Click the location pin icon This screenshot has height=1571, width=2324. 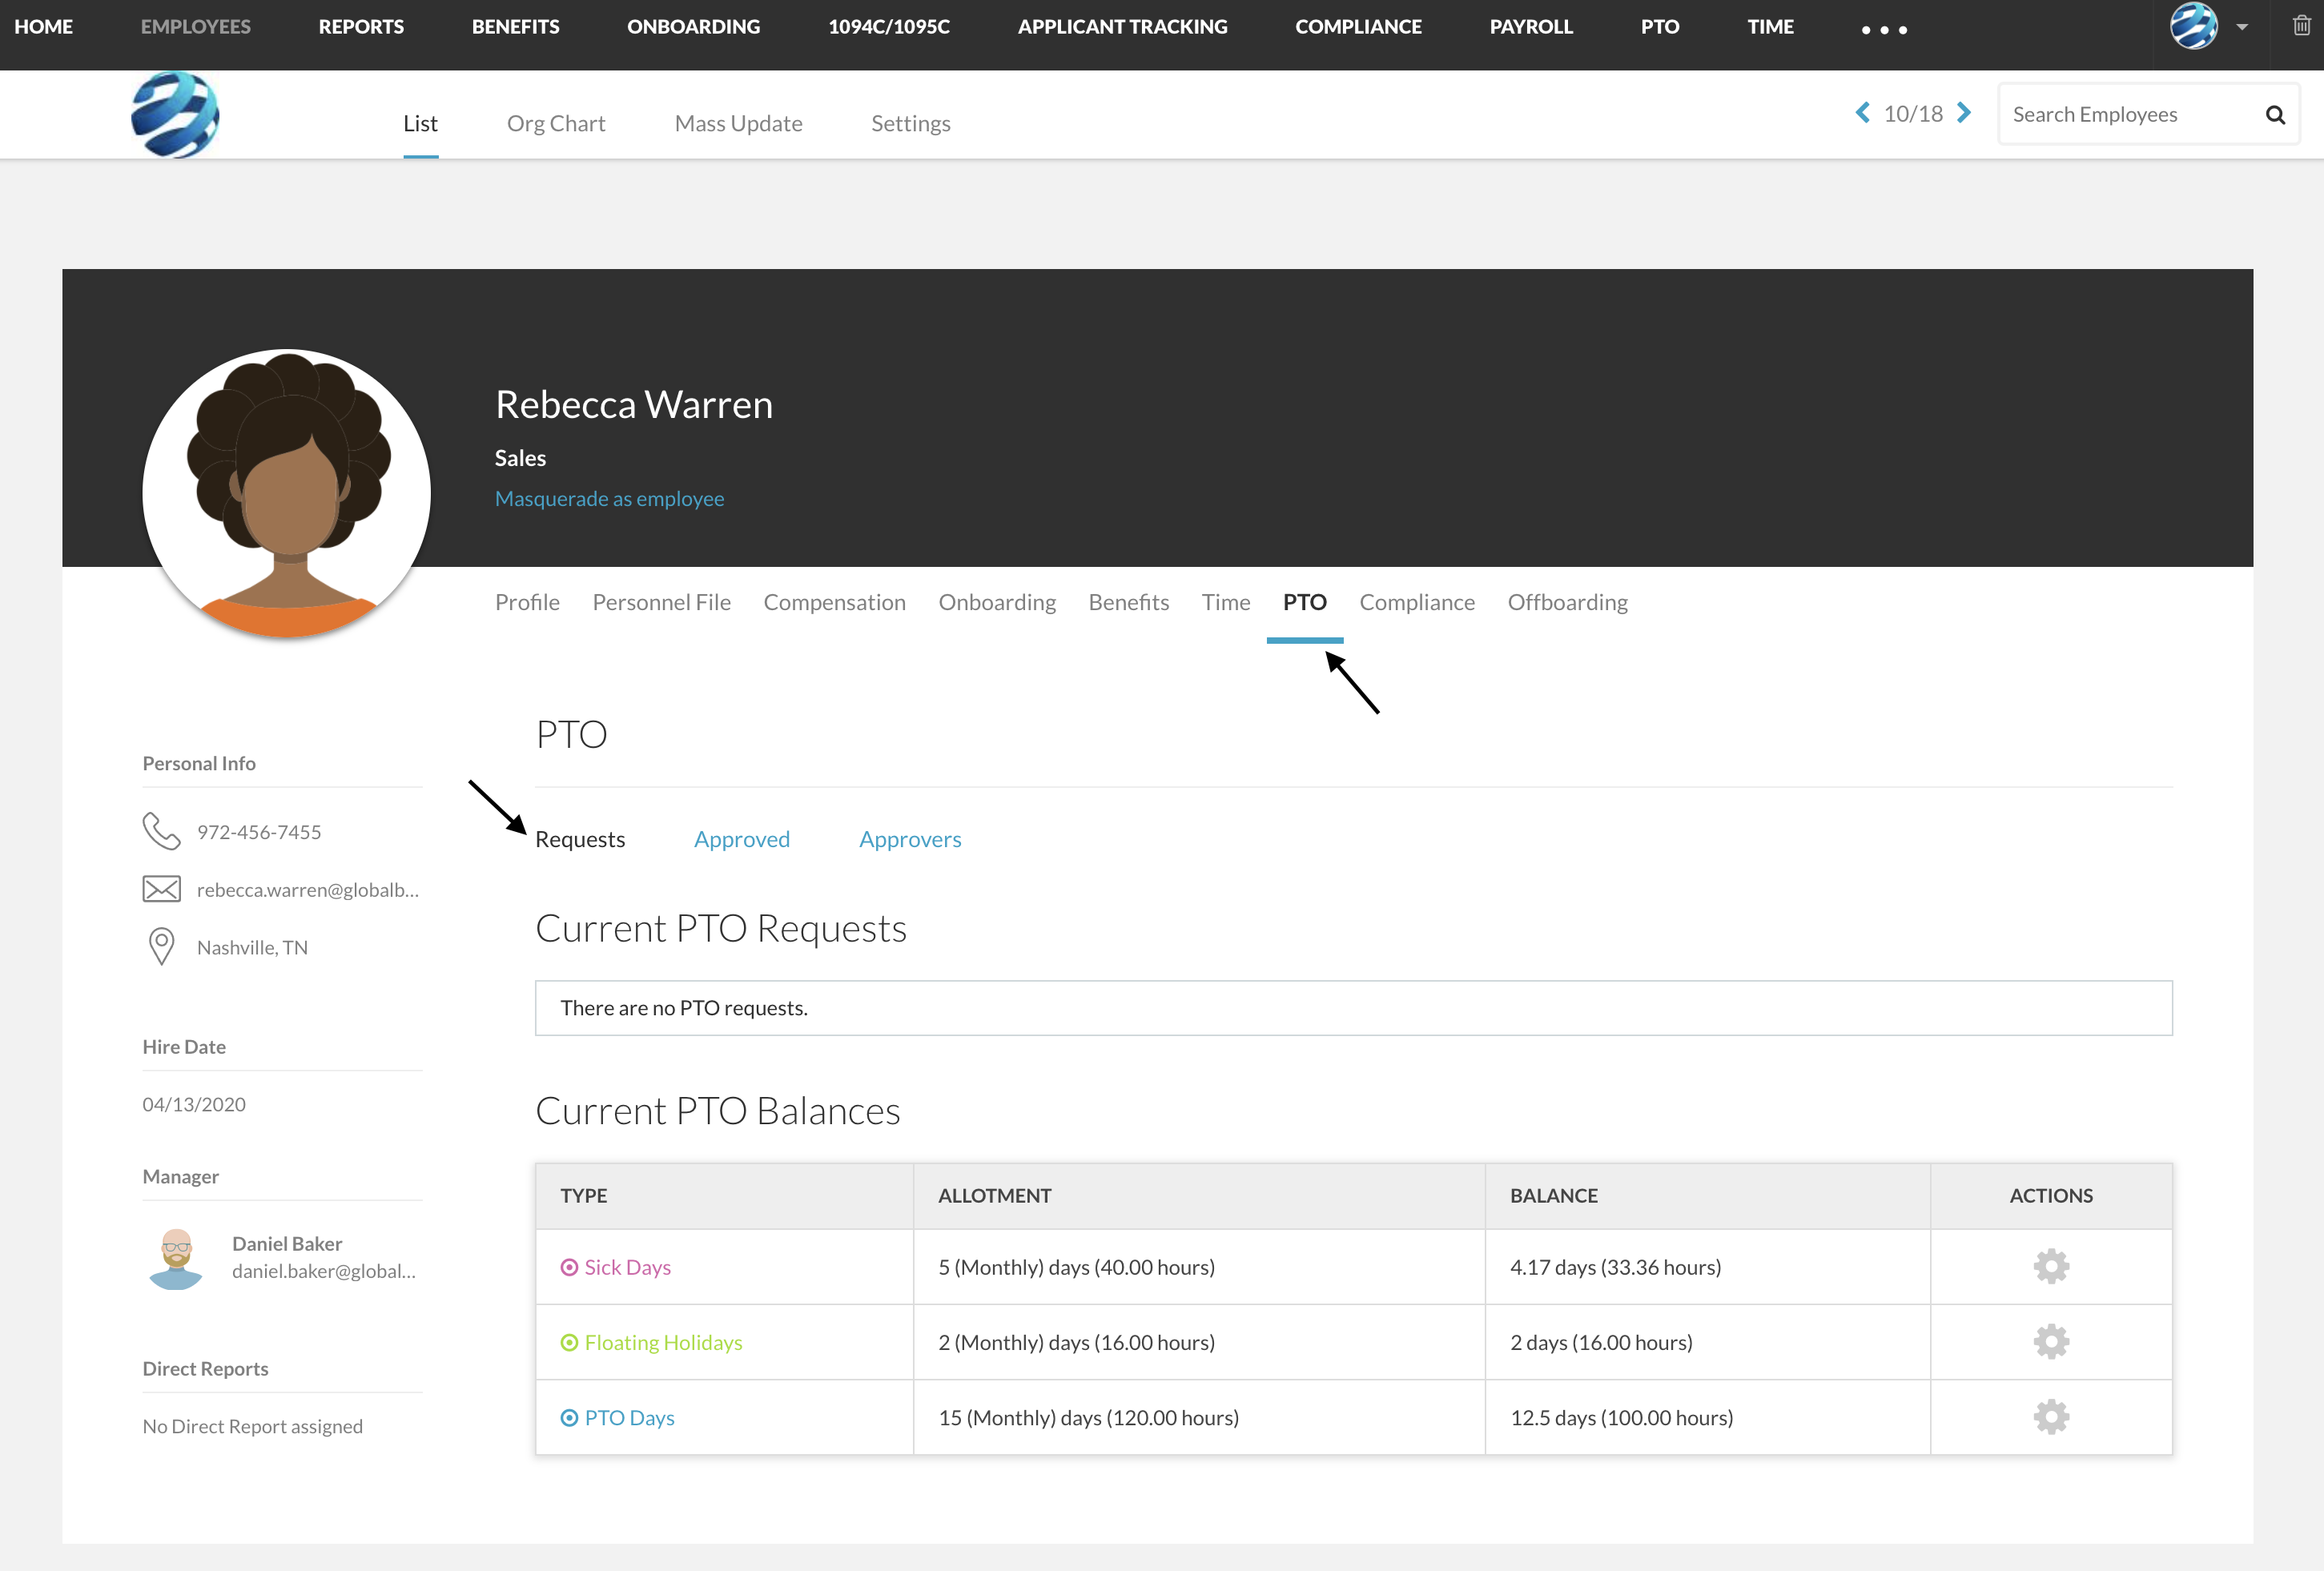(161, 946)
